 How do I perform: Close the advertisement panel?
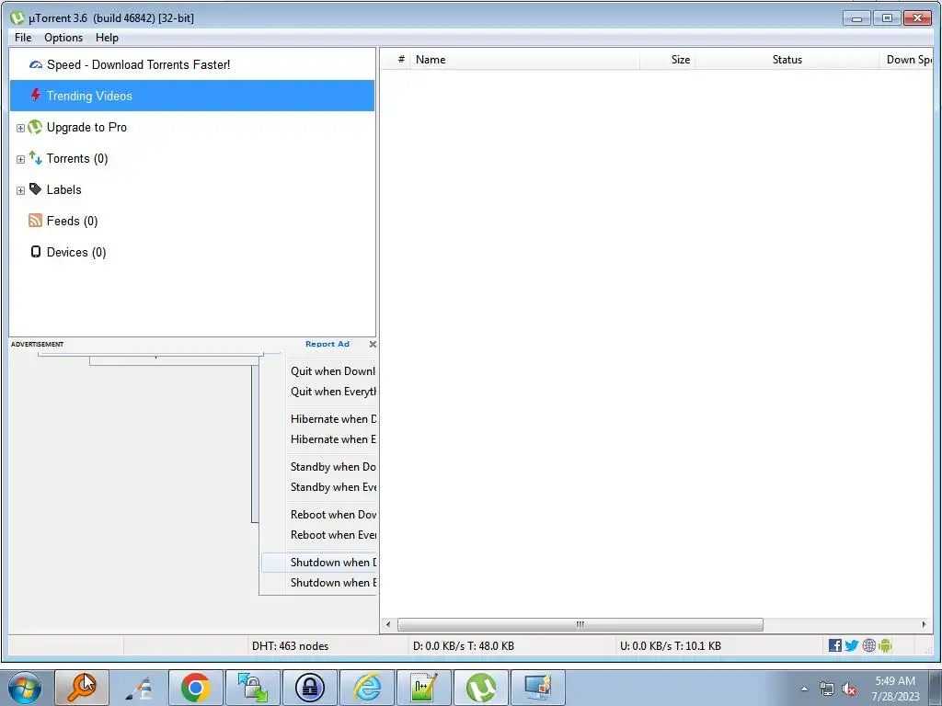tap(373, 344)
